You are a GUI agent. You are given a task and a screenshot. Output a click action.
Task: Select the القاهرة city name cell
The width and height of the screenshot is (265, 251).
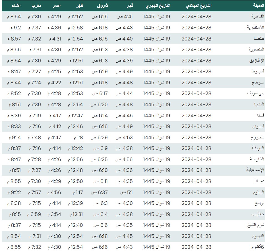(x=257, y=17)
